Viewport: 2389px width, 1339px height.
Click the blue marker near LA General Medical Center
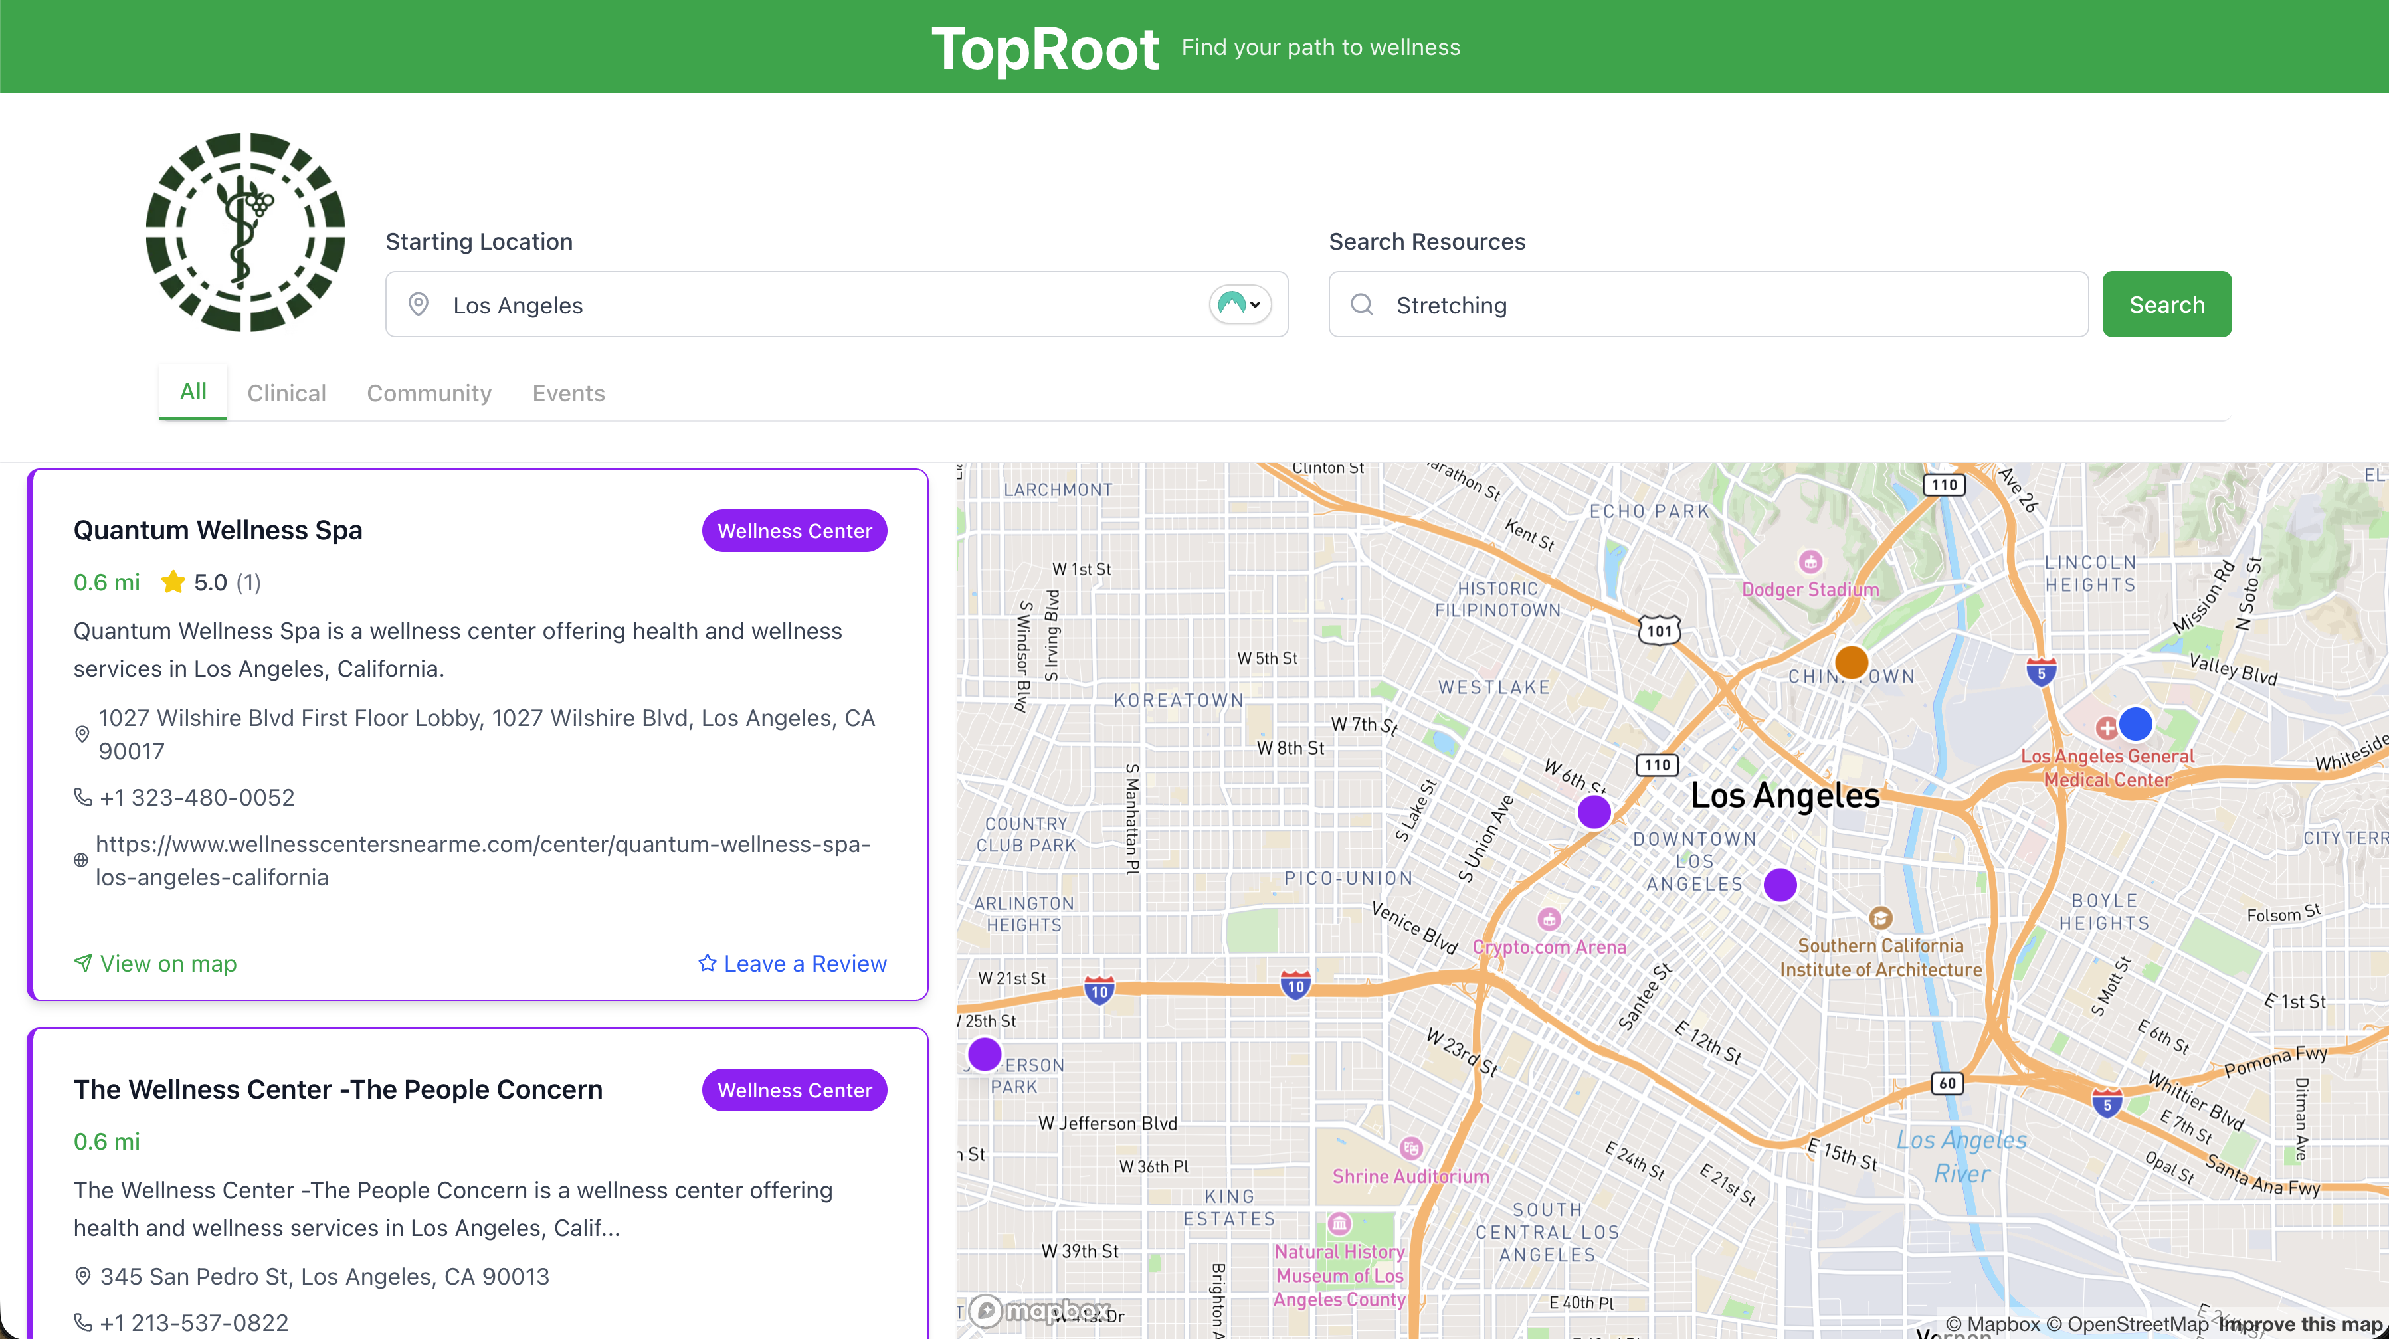pyautogui.click(x=2136, y=723)
